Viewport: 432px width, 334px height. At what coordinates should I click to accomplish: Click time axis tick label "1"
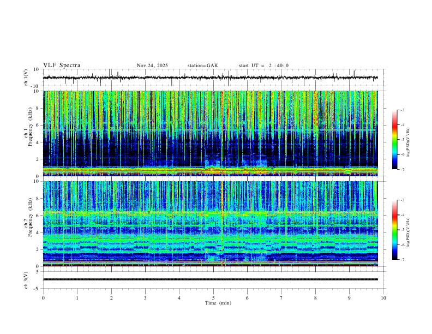tap(77, 298)
